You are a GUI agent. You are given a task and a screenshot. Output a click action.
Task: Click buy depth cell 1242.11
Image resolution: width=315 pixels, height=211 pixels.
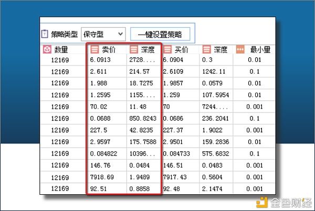[214, 72]
